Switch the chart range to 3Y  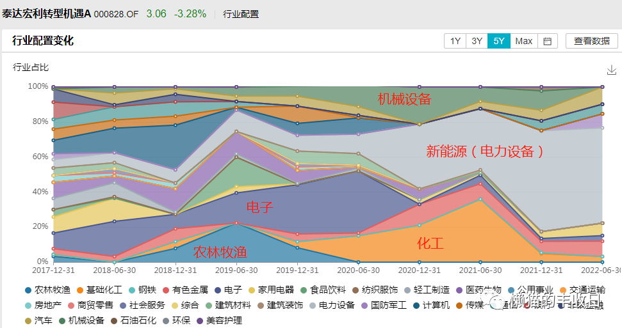tap(477, 41)
